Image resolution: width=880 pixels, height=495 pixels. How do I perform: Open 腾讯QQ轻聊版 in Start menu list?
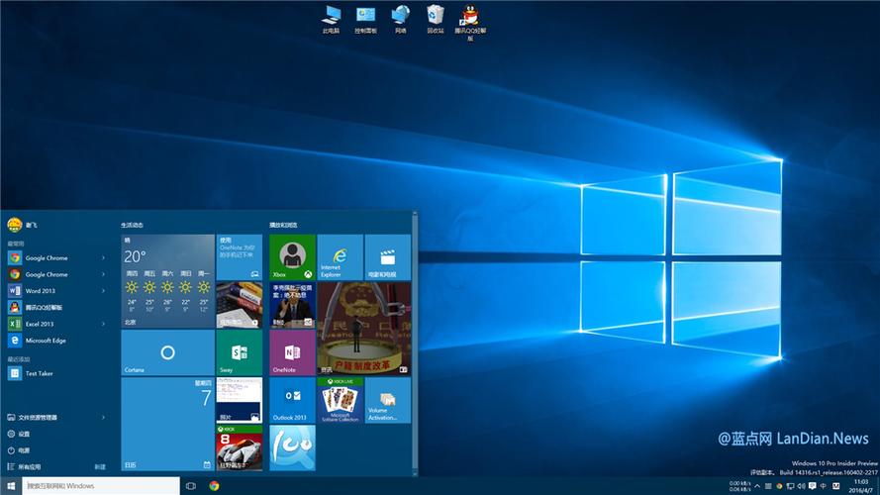(x=56, y=307)
